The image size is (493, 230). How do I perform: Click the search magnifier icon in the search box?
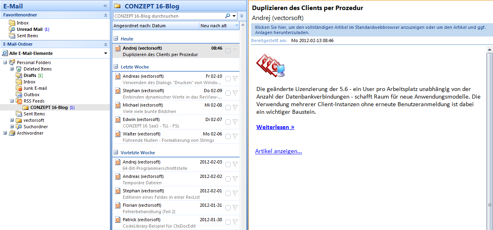click(227, 16)
